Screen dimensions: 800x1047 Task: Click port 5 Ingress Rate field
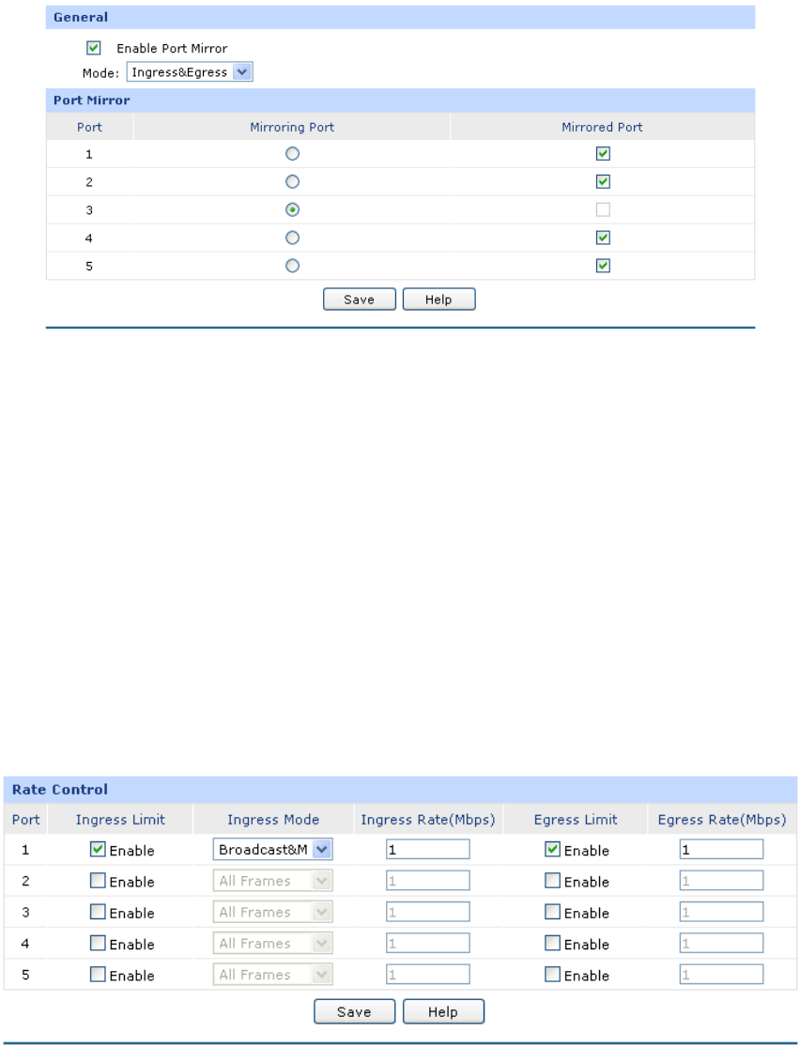tap(428, 974)
